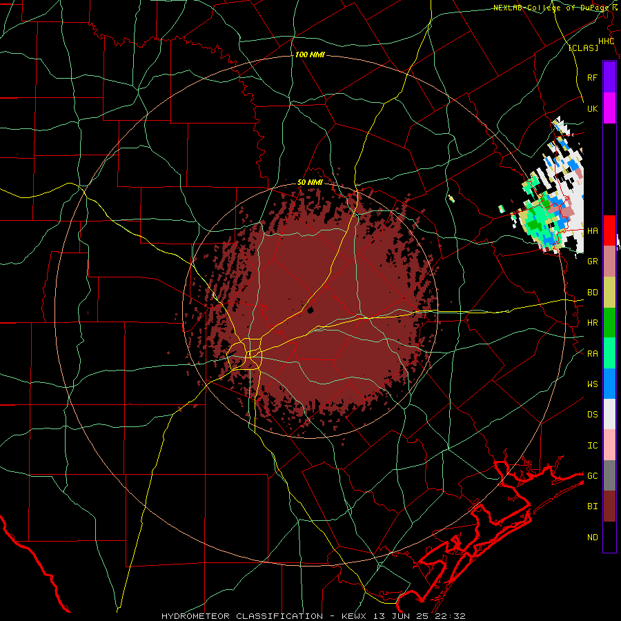621x621 pixels.
Task: Click the blue WS legend swatch
Action: (x=609, y=384)
